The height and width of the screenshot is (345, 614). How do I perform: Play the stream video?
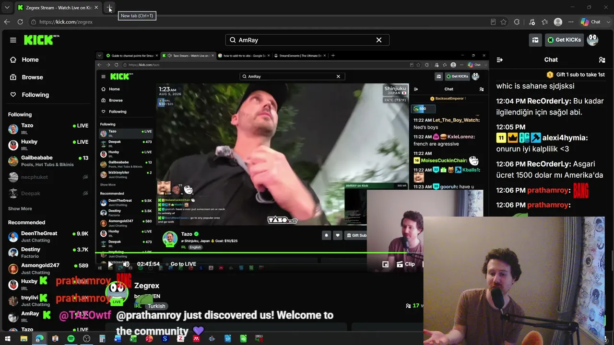pyautogui.click(x=110, y=264)
